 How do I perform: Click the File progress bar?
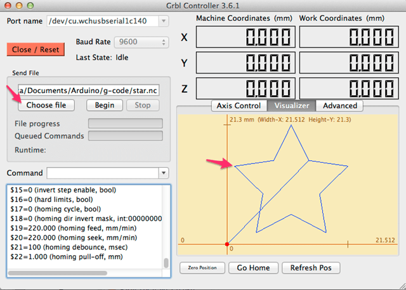pyautogui.click(x=126, y=123)
